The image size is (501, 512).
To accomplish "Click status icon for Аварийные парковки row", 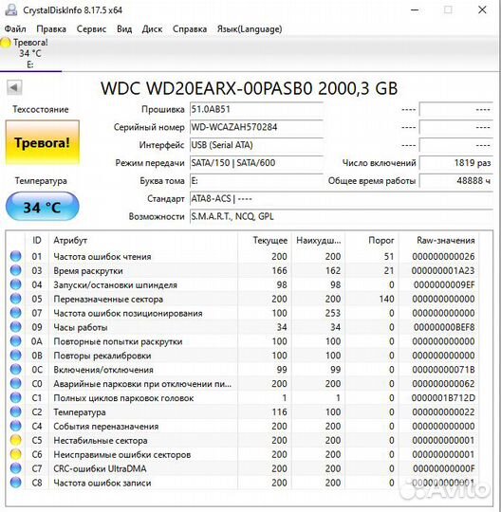I will click(x=16, y=384).
